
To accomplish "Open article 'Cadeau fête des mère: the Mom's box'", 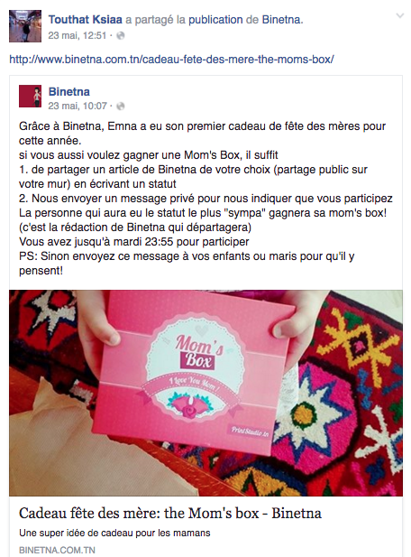I will click(170, 513).
